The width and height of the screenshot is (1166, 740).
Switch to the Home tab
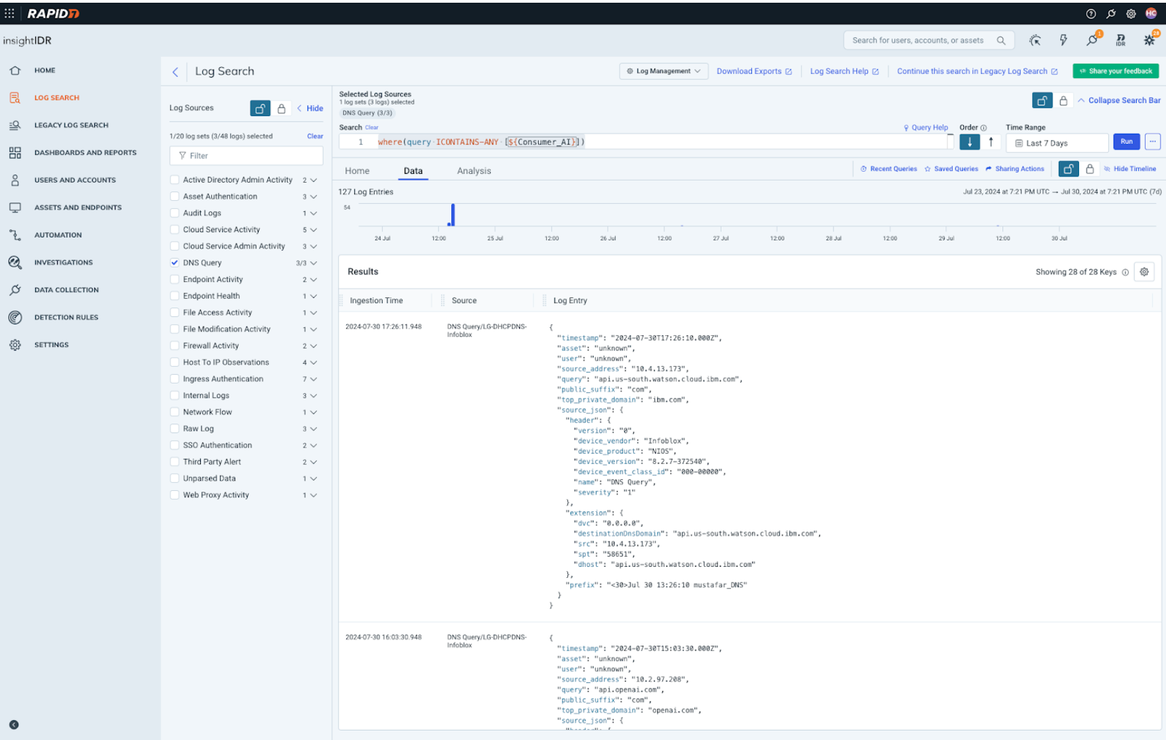pos(357,171)
